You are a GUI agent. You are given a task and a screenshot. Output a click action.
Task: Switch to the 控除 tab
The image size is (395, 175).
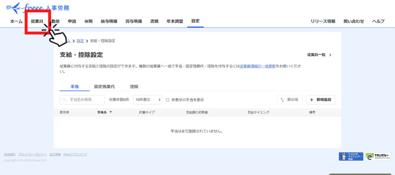click(134, 87)
